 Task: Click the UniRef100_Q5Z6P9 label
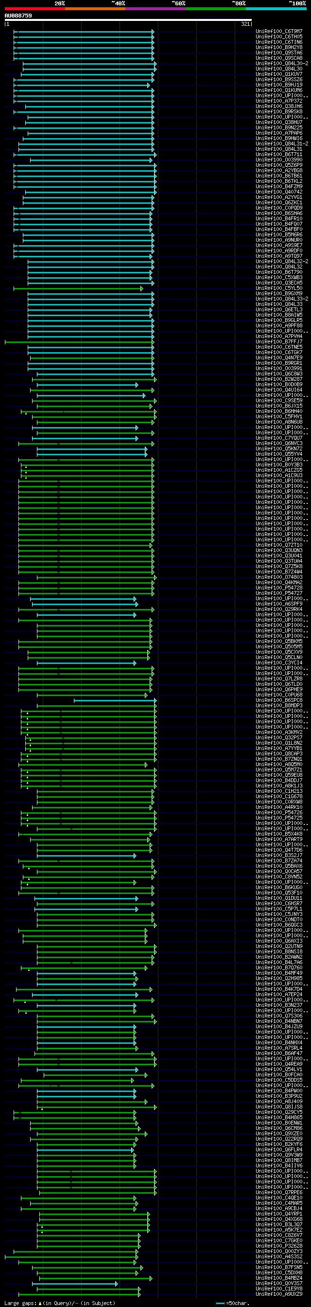(x=279, y=165)
